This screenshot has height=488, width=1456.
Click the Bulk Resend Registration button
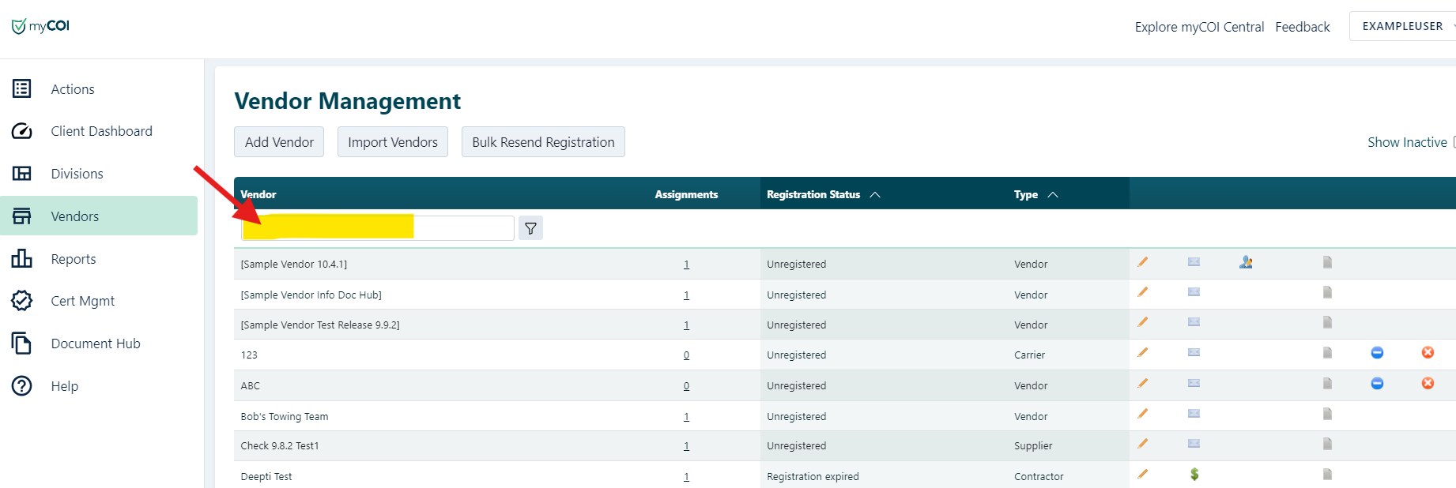(x=543, y=142)
